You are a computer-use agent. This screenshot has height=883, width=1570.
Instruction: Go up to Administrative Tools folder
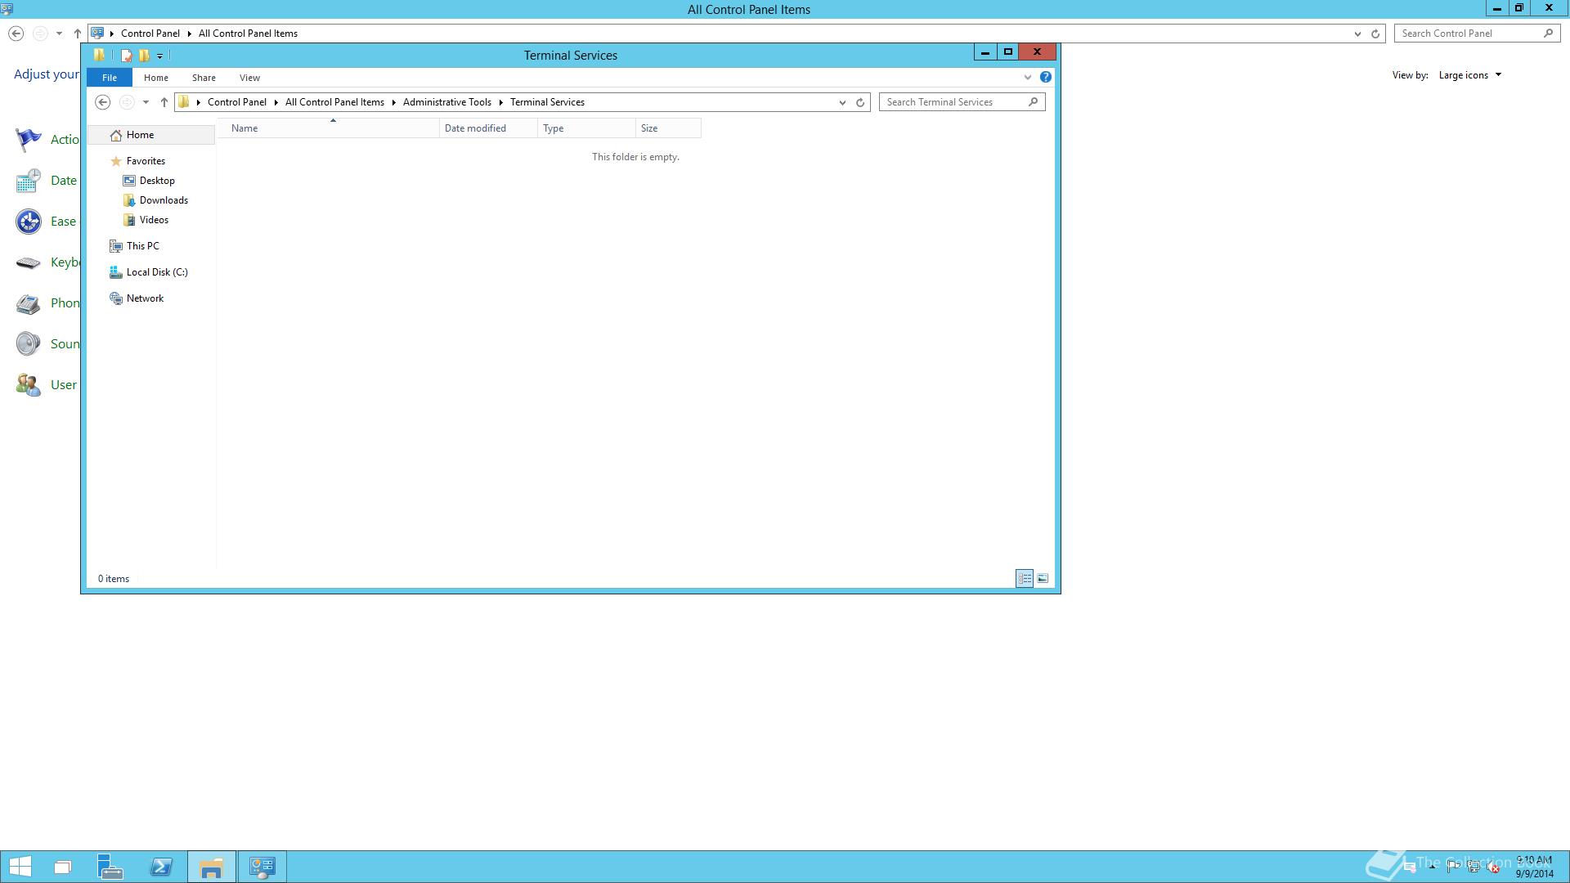click(x=164, y=102)
